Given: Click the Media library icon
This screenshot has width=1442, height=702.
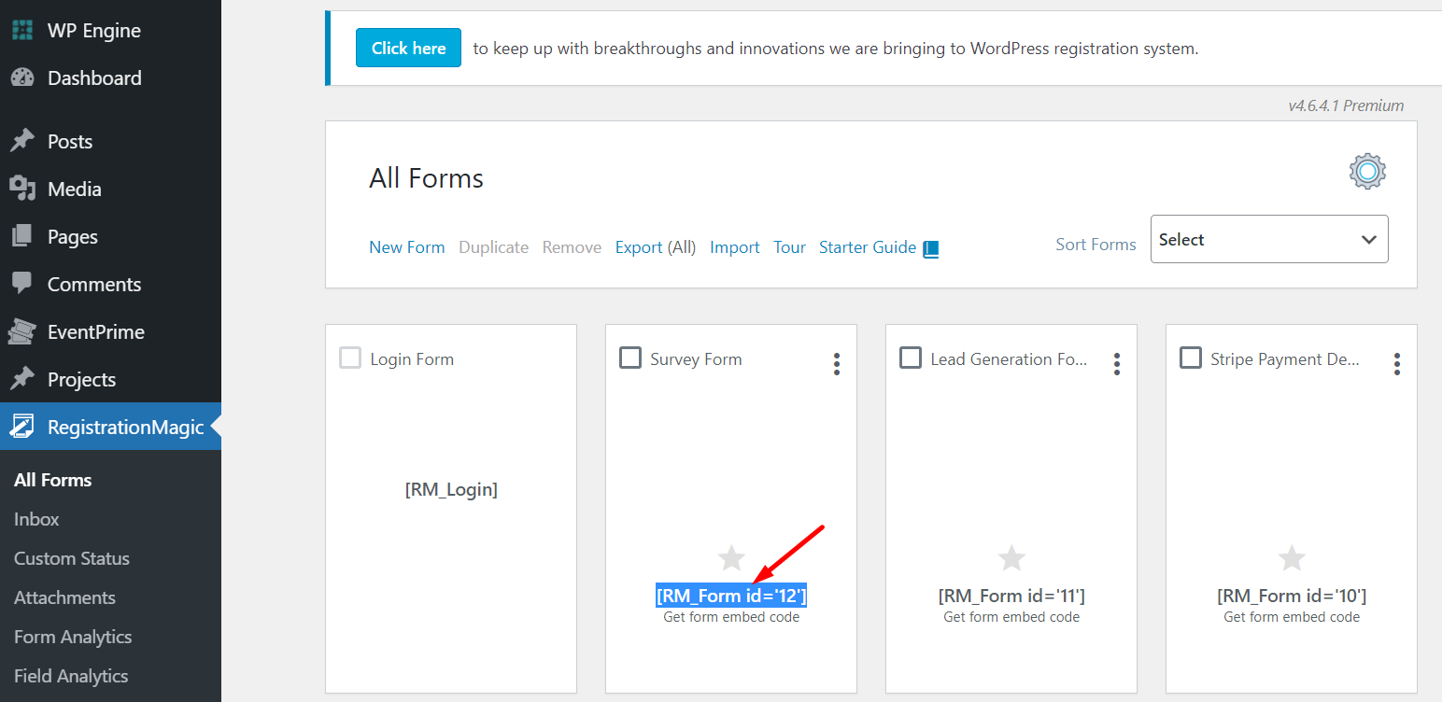Looking at the screenshot, I should (x=22, y=189).
